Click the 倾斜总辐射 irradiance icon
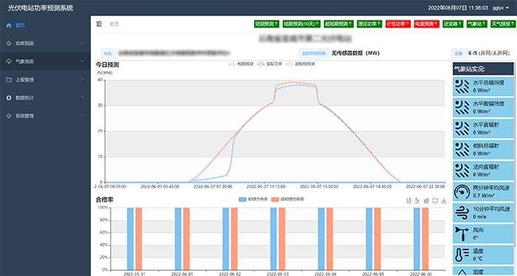517x276 pixels. pyautogui.click(x=462, y=150)
